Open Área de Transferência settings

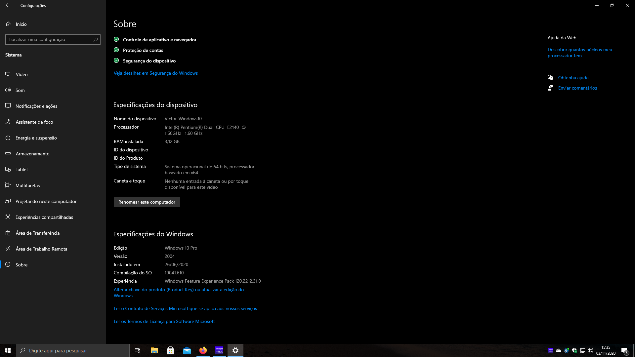click(x=53, y=233)
